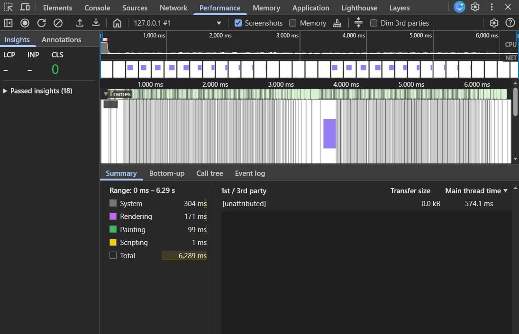Screen dimensions: 519x334
Task: Switch to the Memory panel tab
Action: pyautogui.click(x=266, y=8)
